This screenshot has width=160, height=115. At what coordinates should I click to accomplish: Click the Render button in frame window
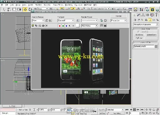[x=119, y=16]
